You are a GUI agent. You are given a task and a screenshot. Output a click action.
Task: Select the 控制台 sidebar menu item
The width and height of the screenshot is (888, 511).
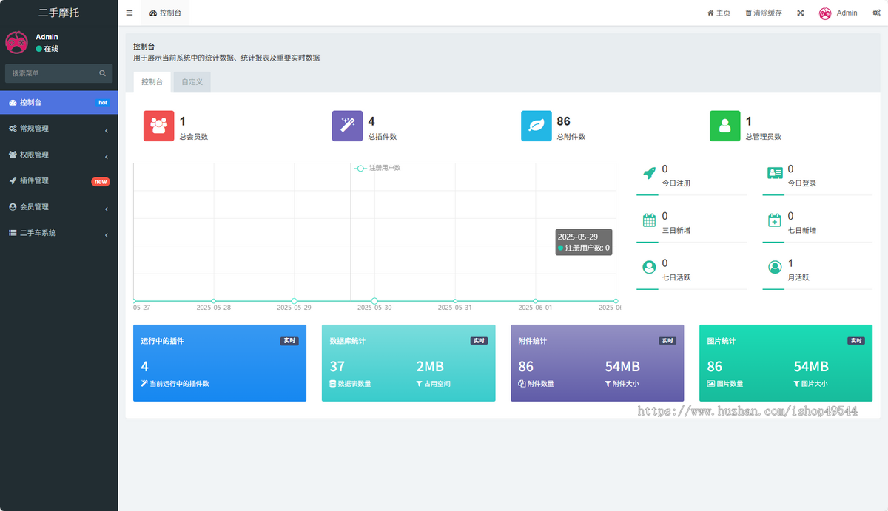(58, 103)
